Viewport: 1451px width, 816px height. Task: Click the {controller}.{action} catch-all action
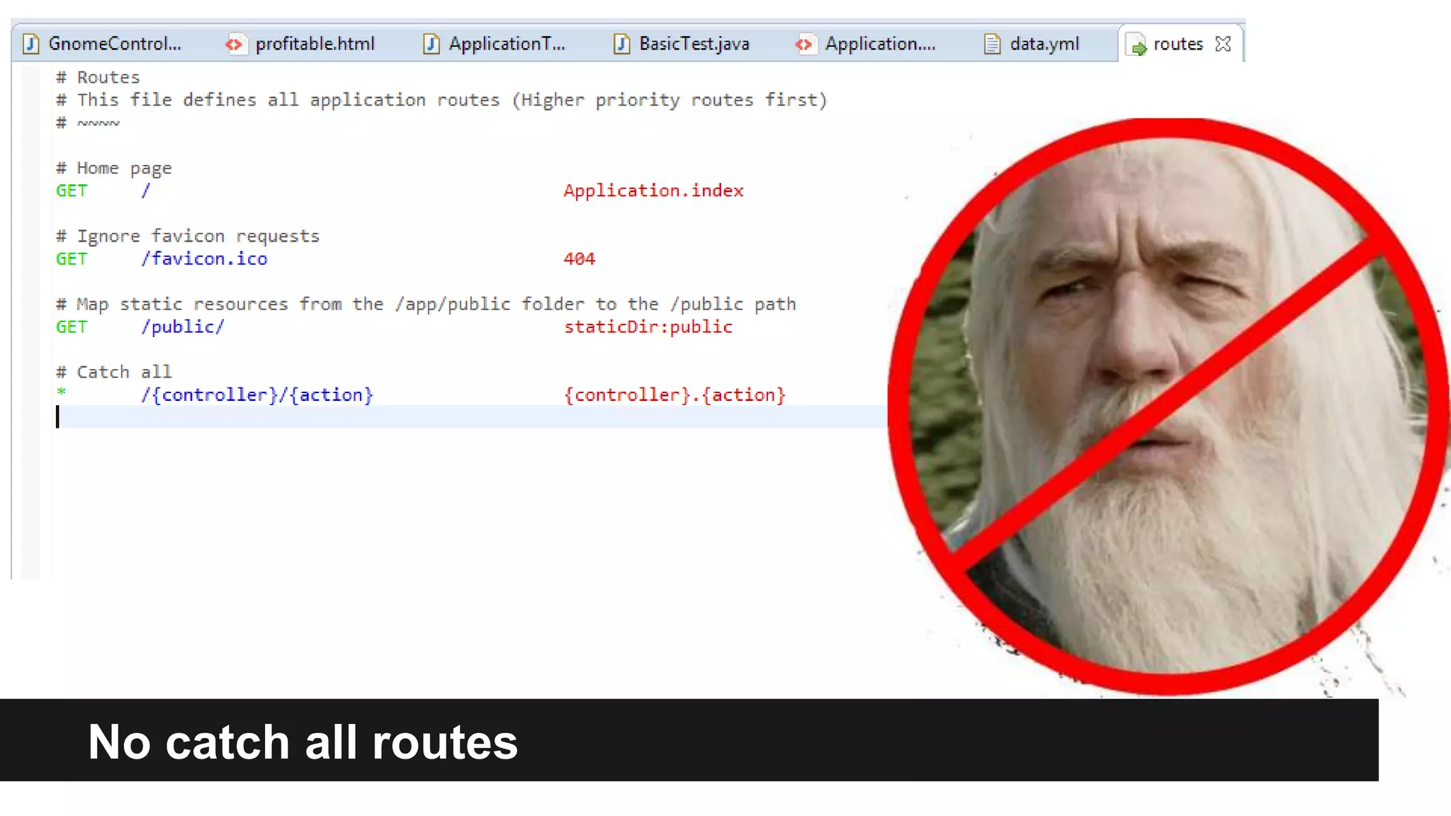click(674, 395)
